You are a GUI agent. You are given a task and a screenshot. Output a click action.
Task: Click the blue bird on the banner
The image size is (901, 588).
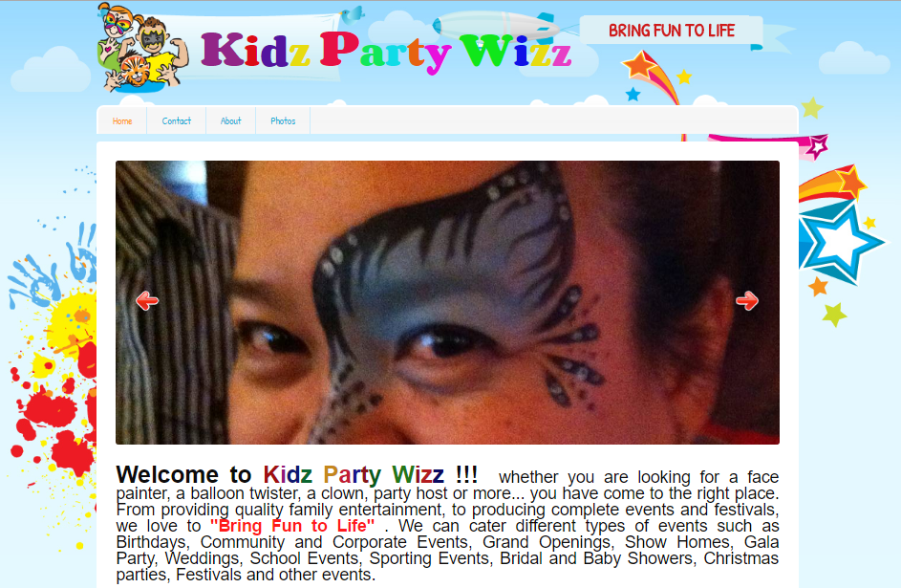point(354,14)
